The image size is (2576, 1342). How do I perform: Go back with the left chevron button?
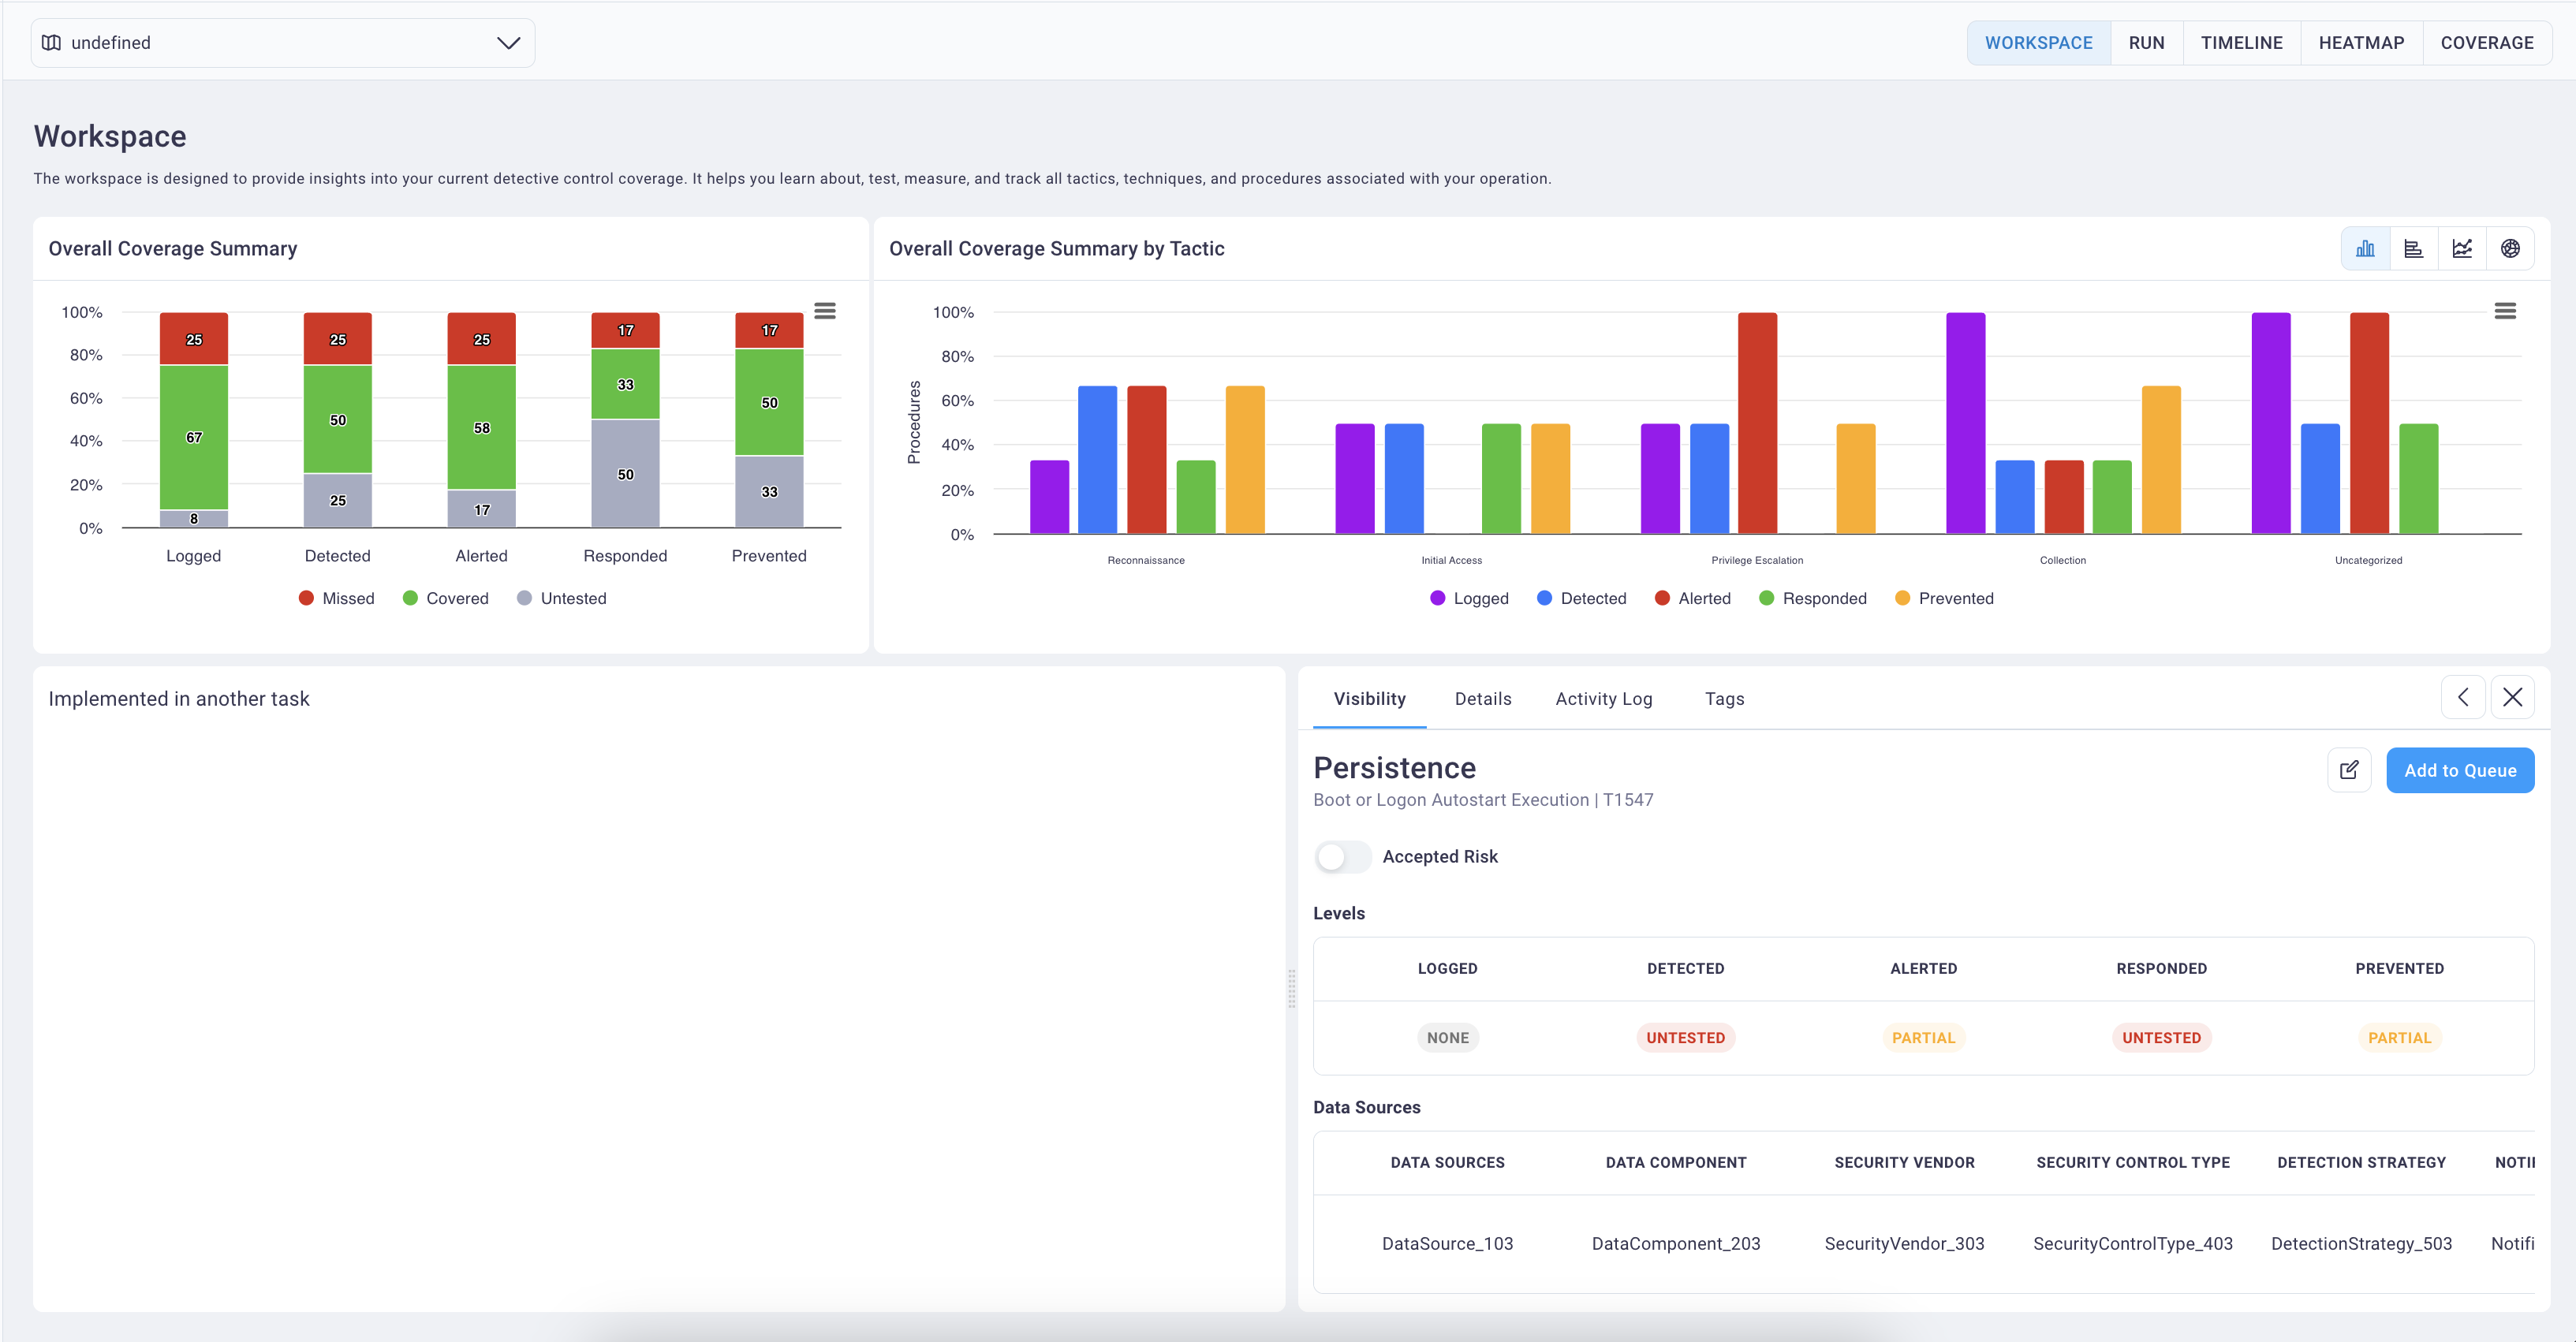pyautogui.click(x=2463, y=697)
